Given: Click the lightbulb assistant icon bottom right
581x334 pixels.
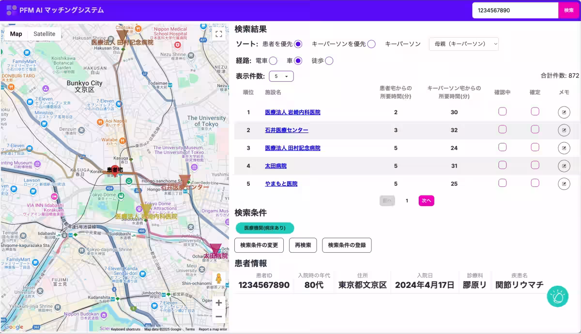Looking at the screenshot, I should pyautogui.click(x=557, y=296).
